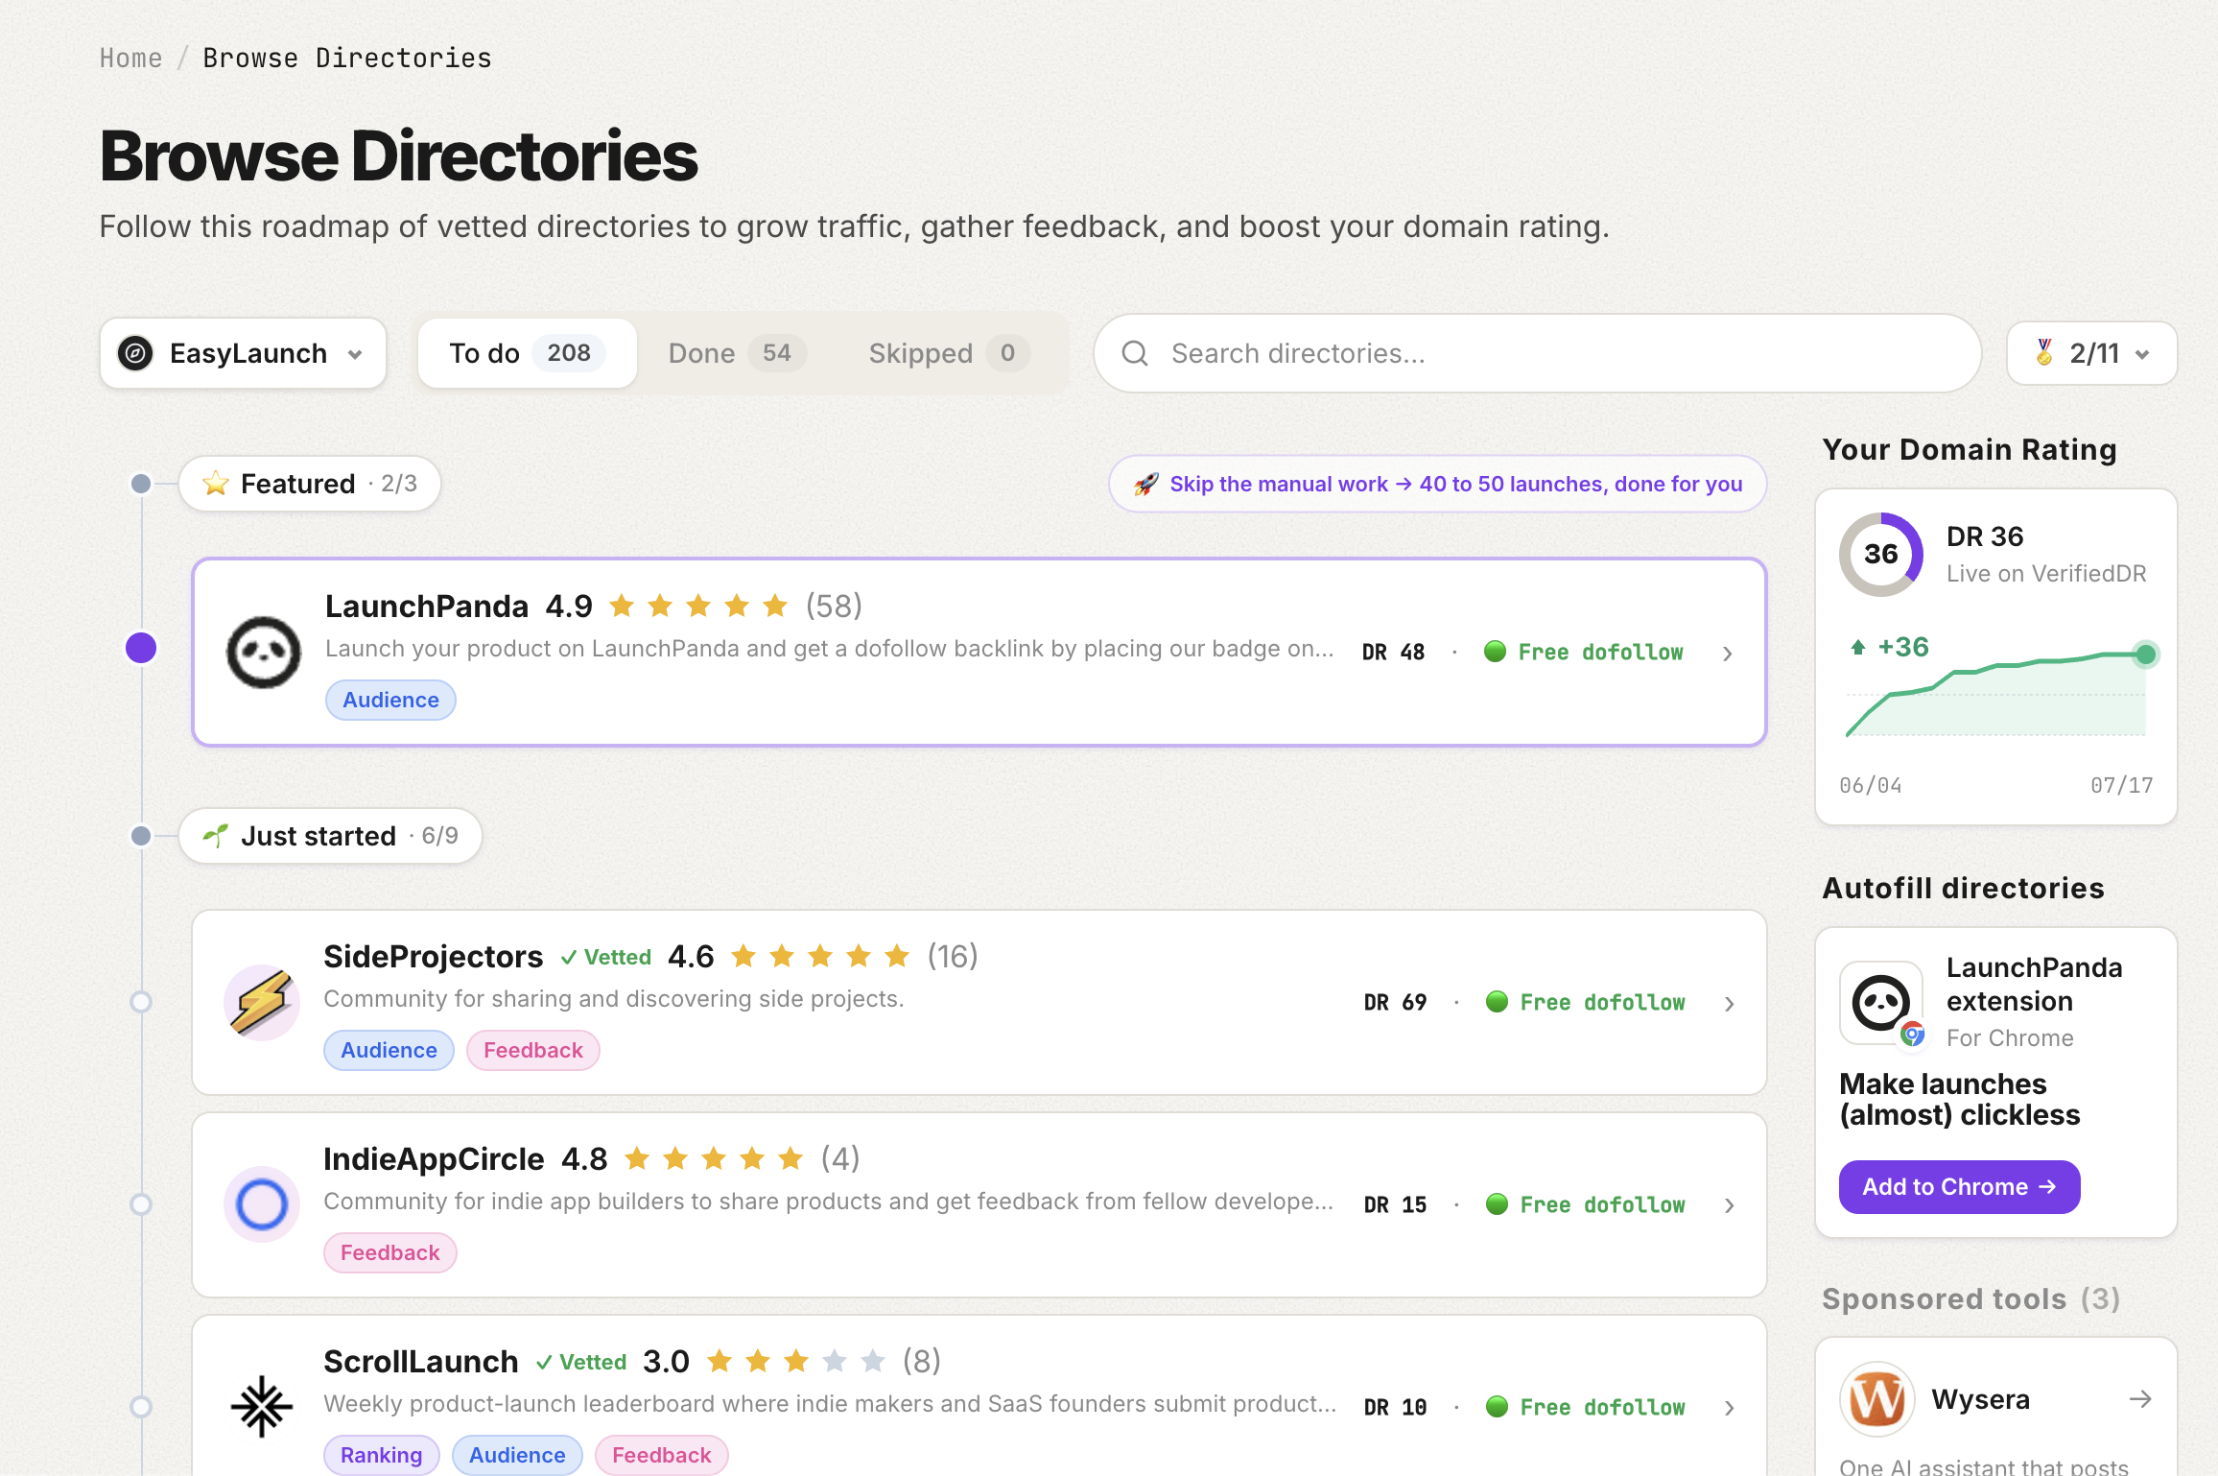Select the Featured section timeline dot
The width and height of the screenshot is (2218, 1476).
pos(141,484)
